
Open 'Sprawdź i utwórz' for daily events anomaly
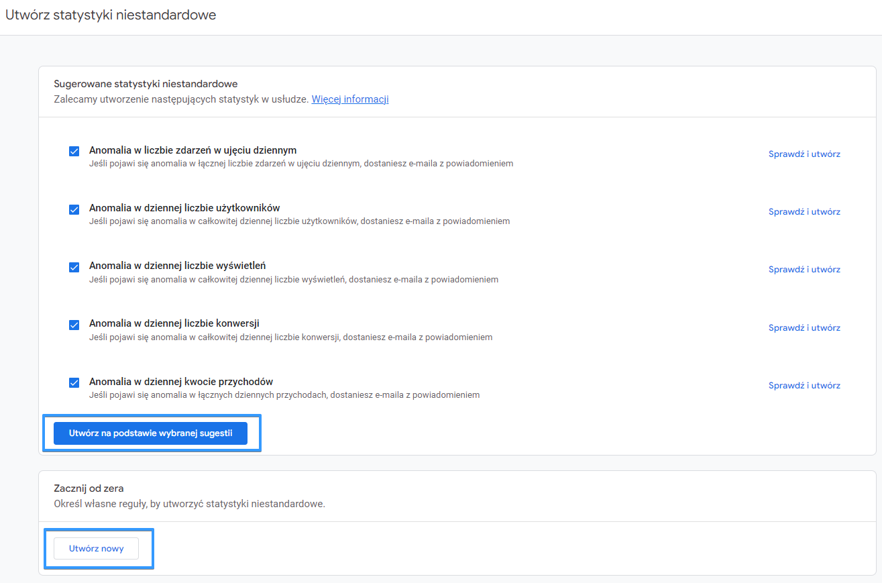point(804,154)
